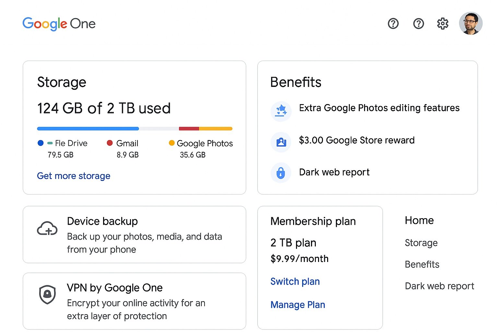The height and width of the screenshot is (332, 498).
Task: Select the VPN by Google One shield icon
Action: [47, 295]
